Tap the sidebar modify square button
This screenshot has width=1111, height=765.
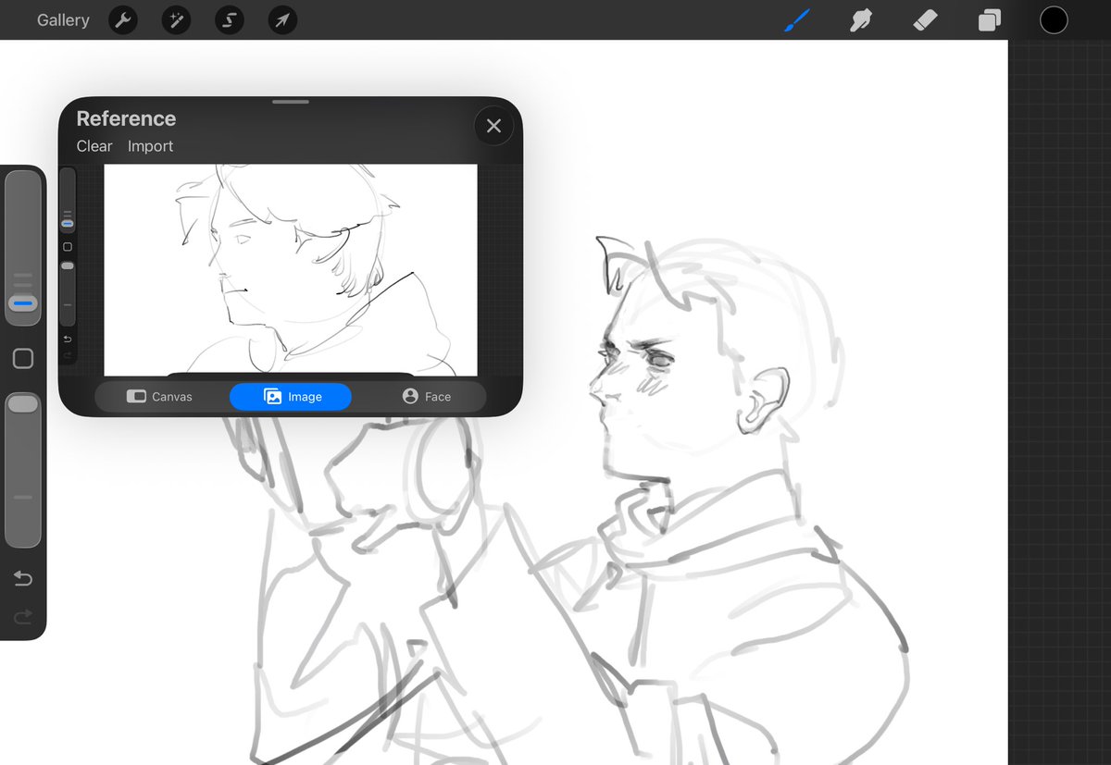[x=23, y=359]
